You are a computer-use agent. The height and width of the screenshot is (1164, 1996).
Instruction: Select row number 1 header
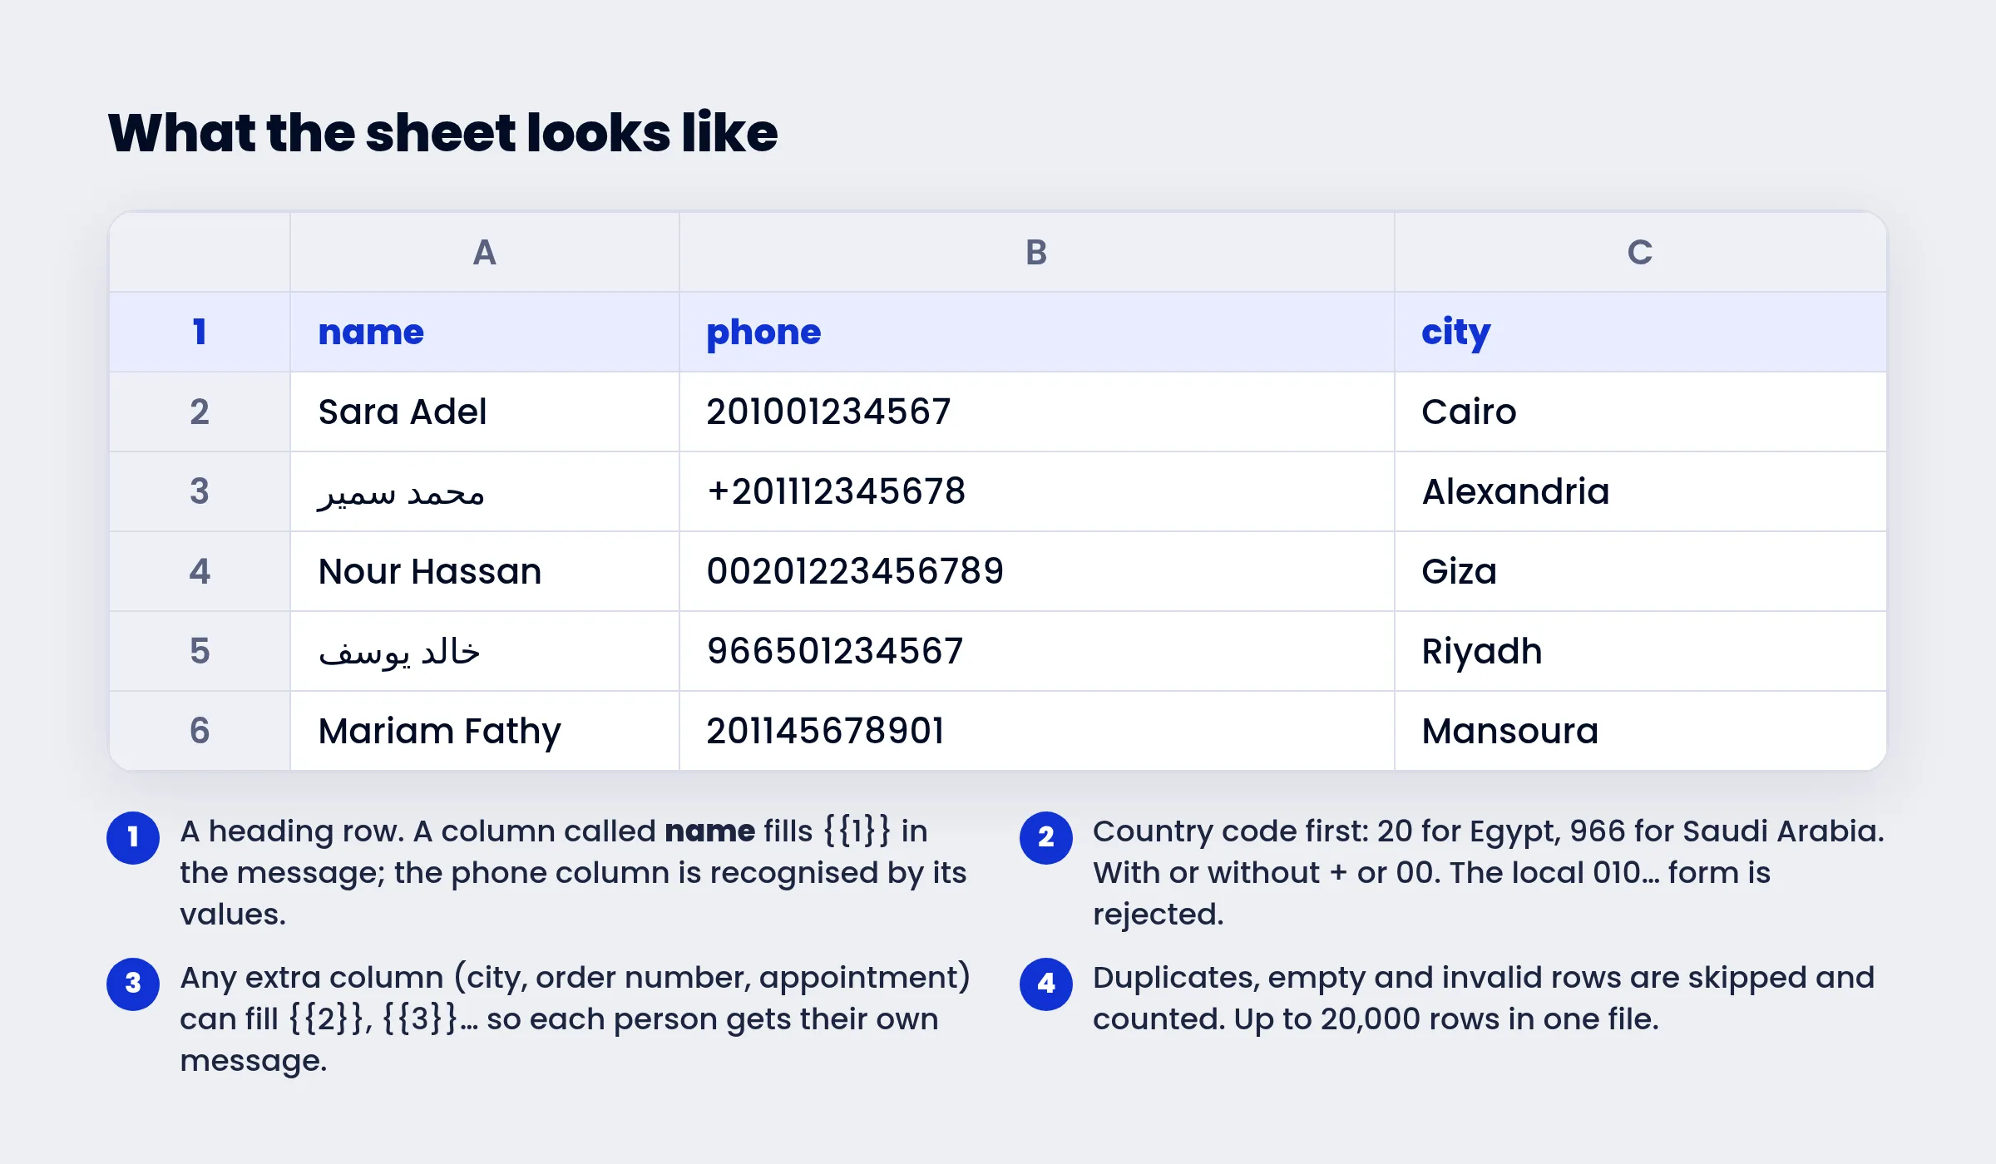200,332
